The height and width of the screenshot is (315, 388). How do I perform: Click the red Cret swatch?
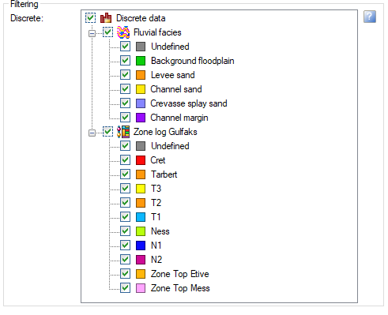pyautogui.click(x=141, y=160)
